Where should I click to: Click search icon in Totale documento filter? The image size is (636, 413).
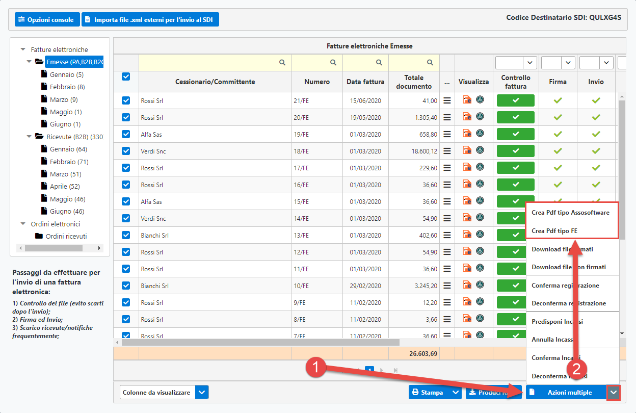coord(430,62)
